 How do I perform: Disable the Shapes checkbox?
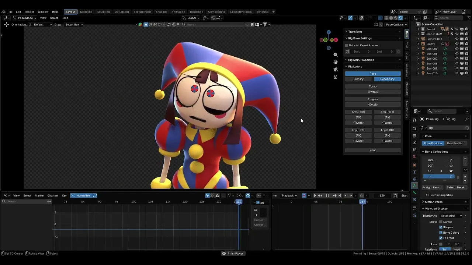[x=441, y=227]
